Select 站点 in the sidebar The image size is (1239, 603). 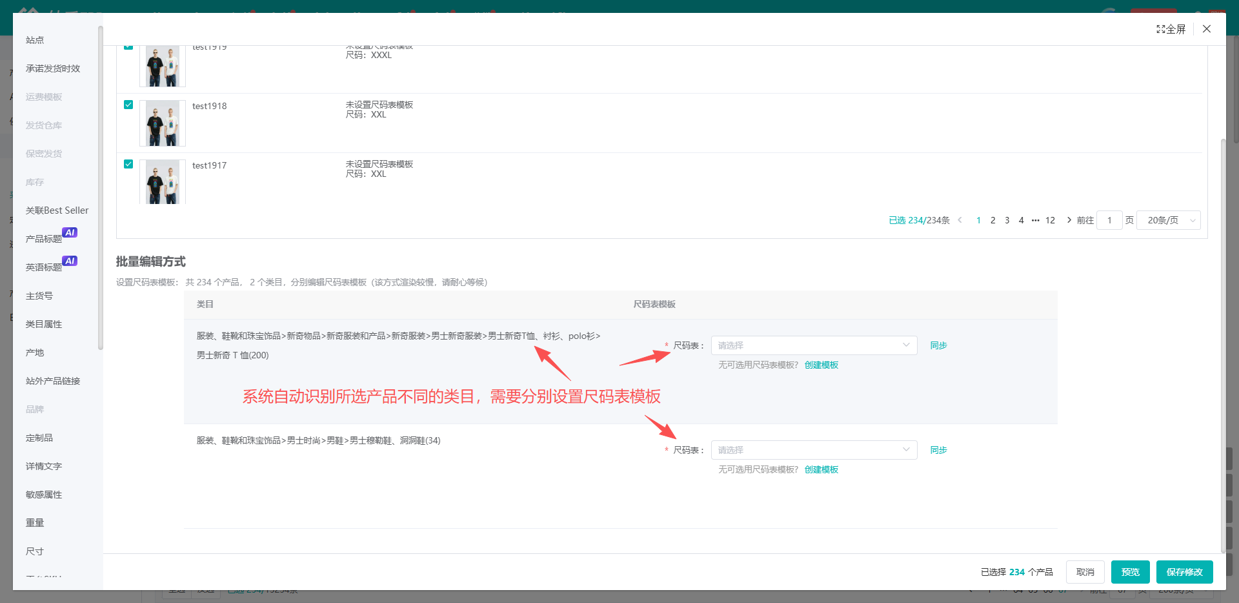[x=35, y=40]
